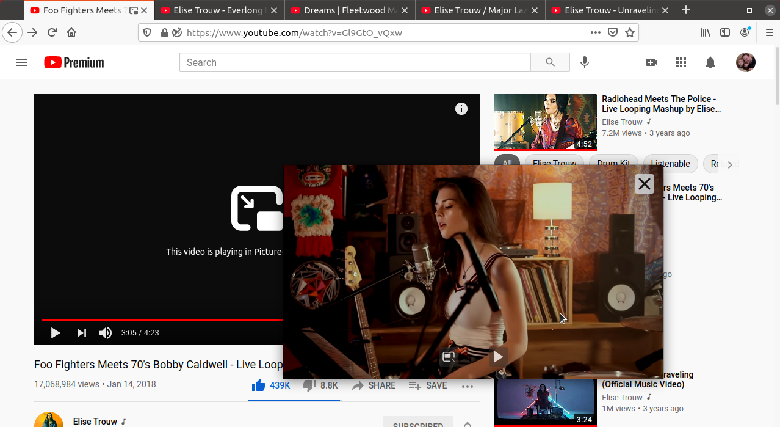Click the Create video camera icon

point(652,62)
